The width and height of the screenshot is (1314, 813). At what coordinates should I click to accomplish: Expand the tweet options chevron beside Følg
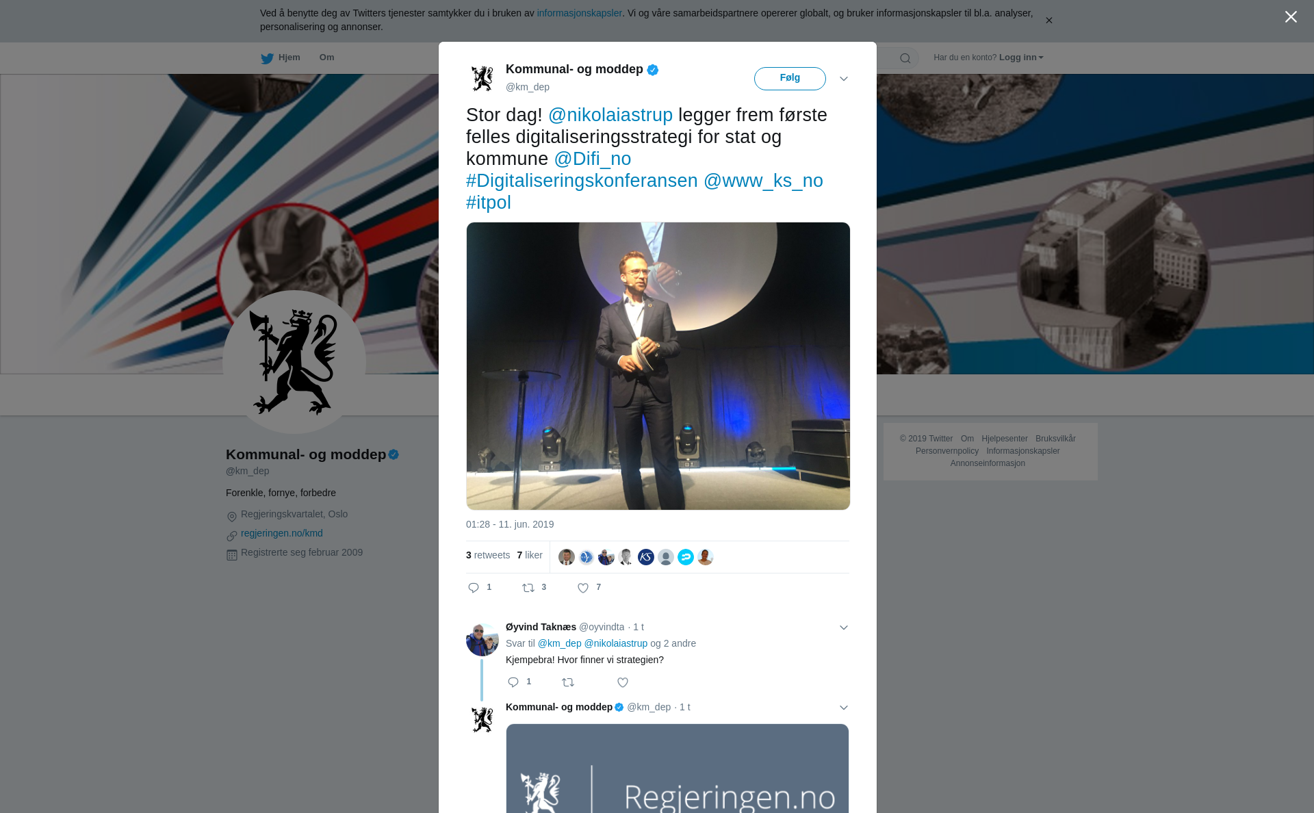tap(844, 79)
